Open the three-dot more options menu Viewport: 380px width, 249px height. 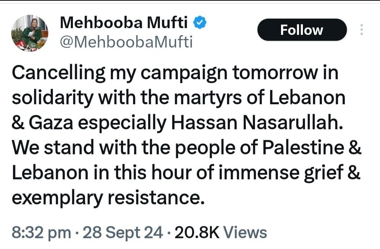tap(361, 30)
